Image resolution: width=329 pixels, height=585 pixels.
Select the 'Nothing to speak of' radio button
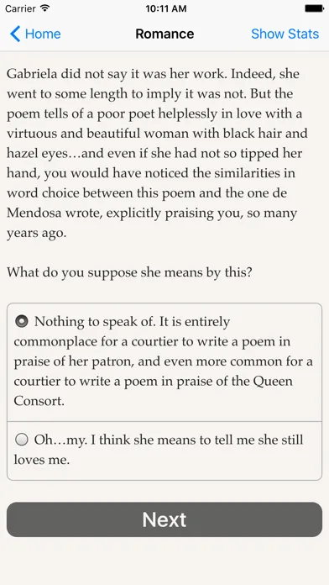coord(22,321)
